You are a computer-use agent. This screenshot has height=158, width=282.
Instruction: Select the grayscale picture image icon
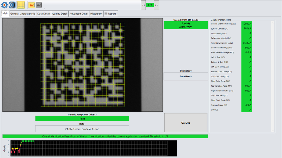pos(39,5)
